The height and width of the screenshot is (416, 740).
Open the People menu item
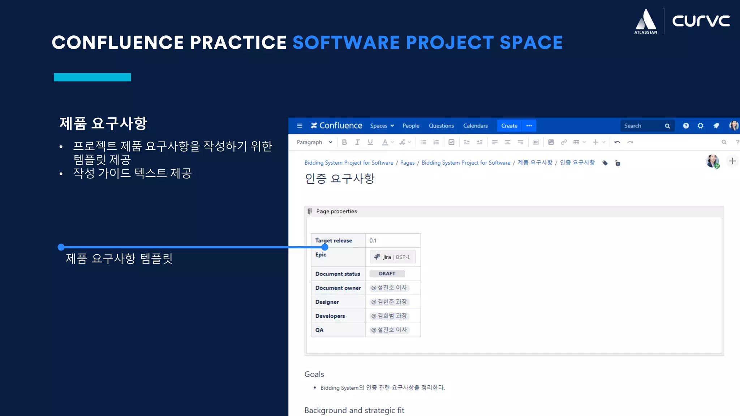click(411, 126)
